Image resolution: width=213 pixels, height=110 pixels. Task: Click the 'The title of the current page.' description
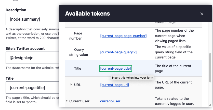(173, 68)
